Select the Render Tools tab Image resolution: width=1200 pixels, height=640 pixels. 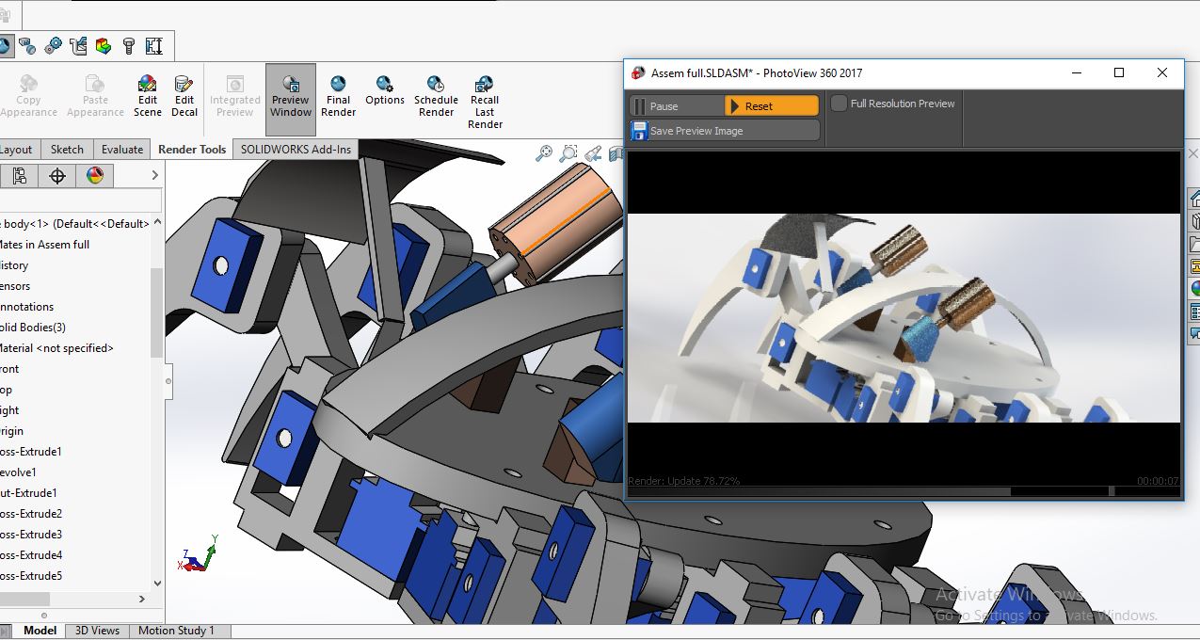tap(192, 149)
